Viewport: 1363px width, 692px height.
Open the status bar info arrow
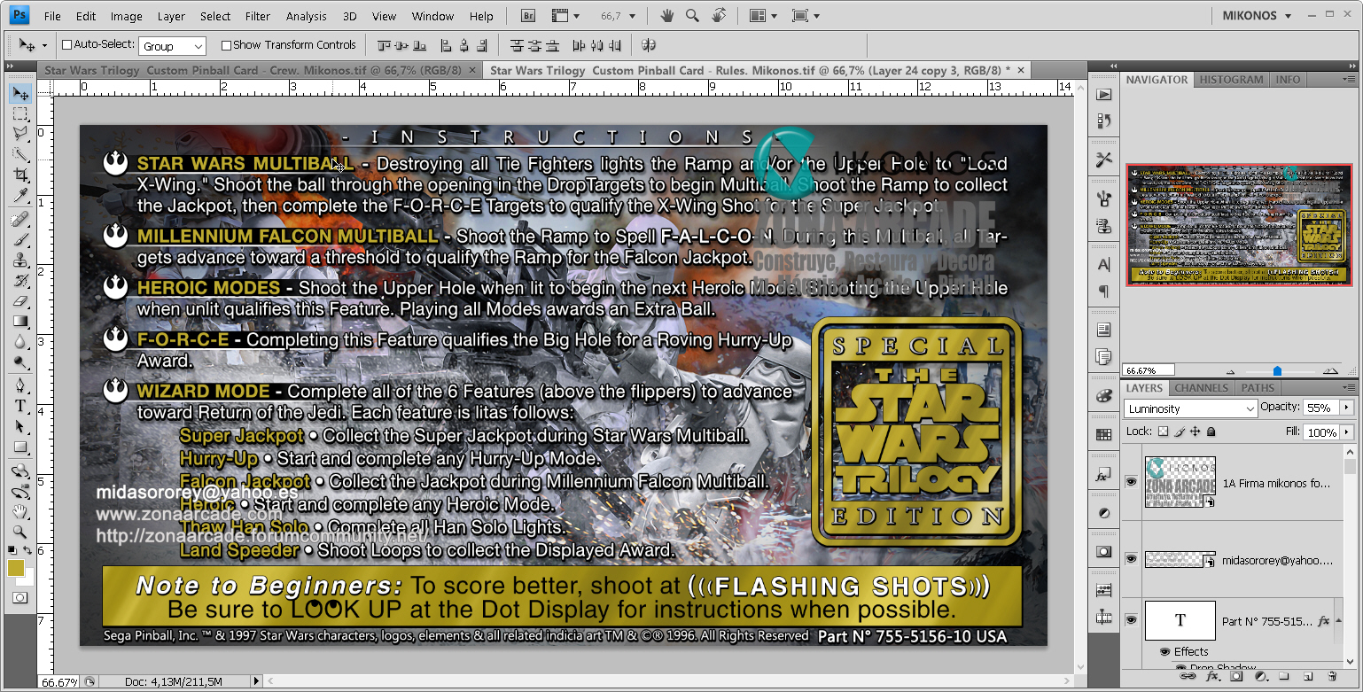pos(257,681)
